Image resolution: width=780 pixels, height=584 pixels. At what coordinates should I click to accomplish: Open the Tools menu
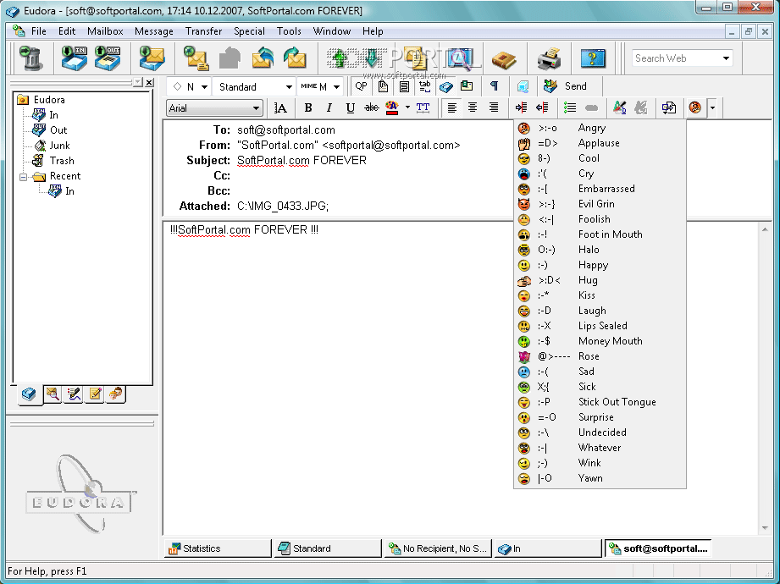coord(289,30)
